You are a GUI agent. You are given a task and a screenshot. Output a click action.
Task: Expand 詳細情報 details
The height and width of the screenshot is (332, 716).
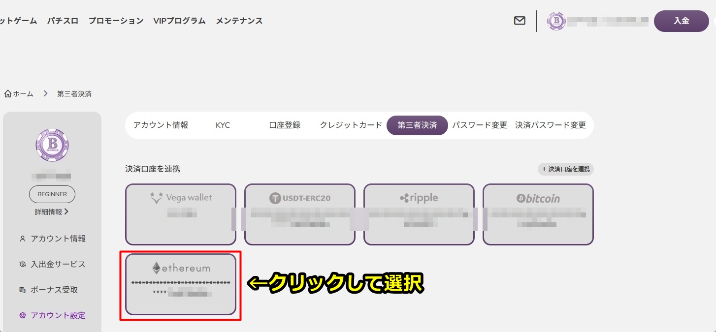pos(52,212)
